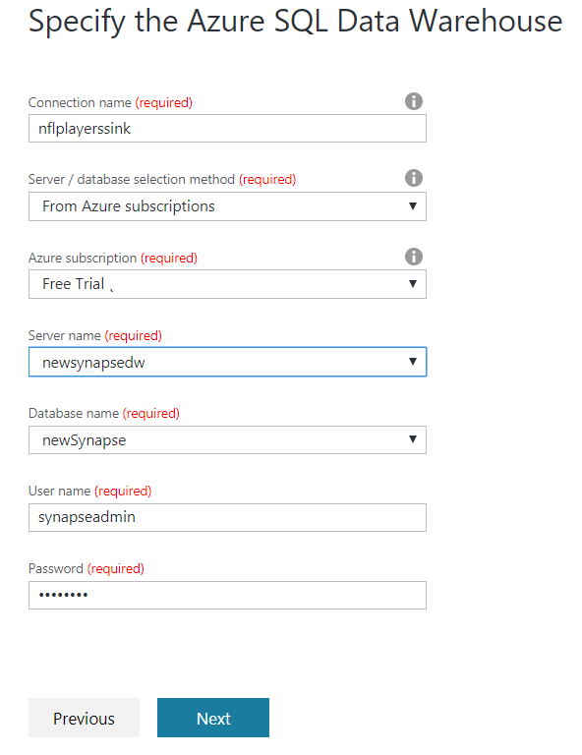The image size is (582, 755).
Task: Open the Database name dropdown arrow
Action: click(x=412, y=438)
